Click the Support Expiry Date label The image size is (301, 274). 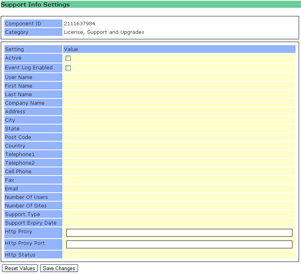pyautogui.click(x=31, y=223)
